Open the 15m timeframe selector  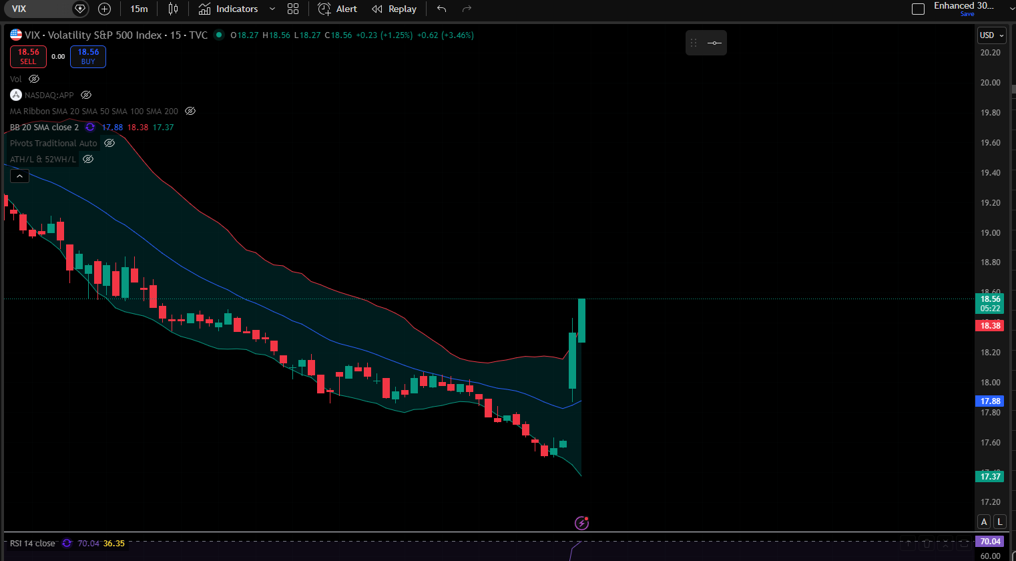pyautogui.click(x=139, y=9)
